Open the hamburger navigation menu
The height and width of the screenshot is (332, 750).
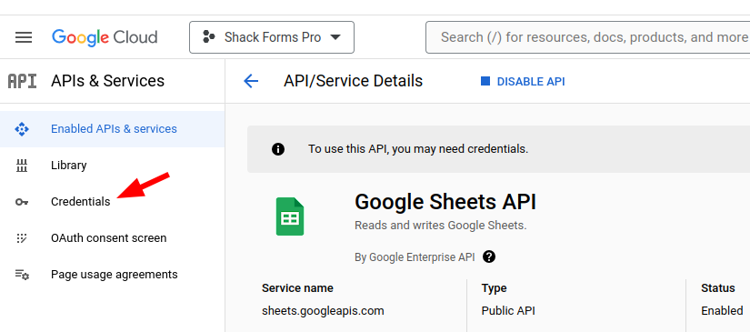pos(24,37)
